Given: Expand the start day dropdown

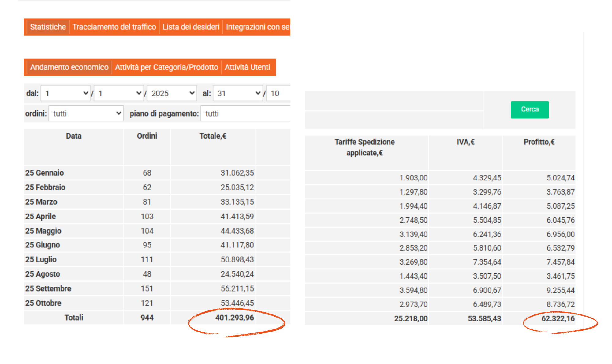Looking at the screenshot, I should 66,93.
